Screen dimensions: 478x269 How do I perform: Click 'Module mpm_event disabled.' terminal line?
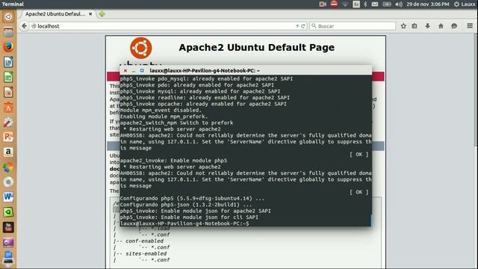pyautogui.click(x=161, y=110)
